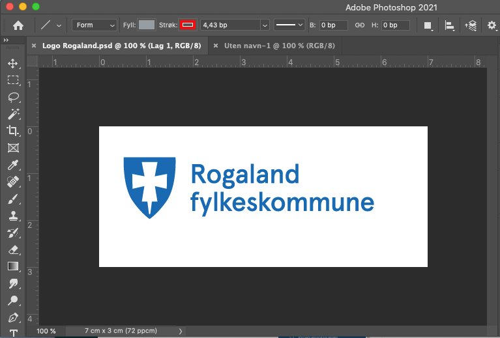Click the stroke width 4,43 bp field
The image size is (500, 338).
pyautogui.click(x=230, y=25)
